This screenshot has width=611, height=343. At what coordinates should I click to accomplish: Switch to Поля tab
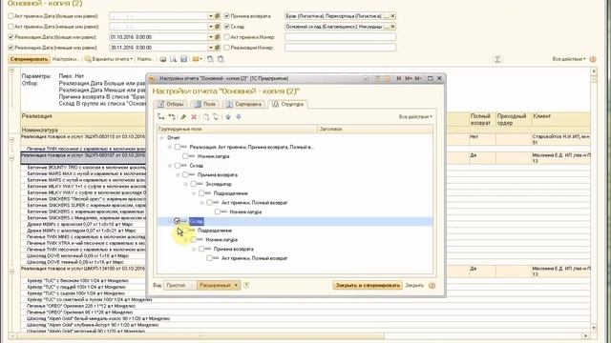(205, 104)
